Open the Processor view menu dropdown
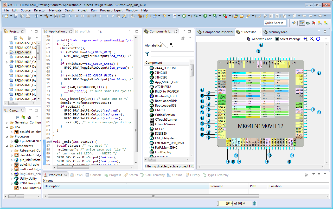 tap(325, 39)
